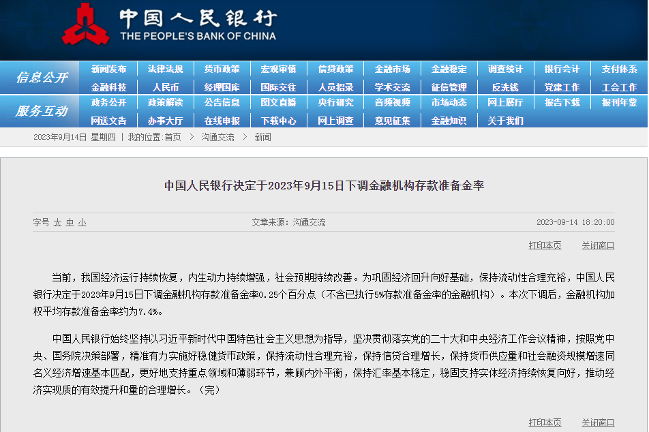Click 打印本页 below the article text
Viewport: 649px width, 432px height.
click(x=545, y=422)
